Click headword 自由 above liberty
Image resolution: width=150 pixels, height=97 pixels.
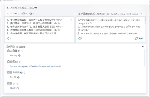10,83
